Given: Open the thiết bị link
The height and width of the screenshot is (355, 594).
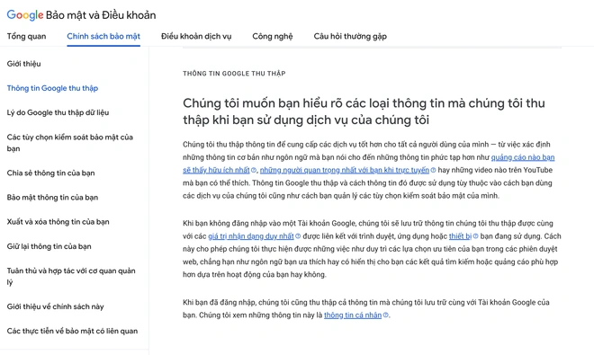Looking at the screenshot, I should pos(460,236).
